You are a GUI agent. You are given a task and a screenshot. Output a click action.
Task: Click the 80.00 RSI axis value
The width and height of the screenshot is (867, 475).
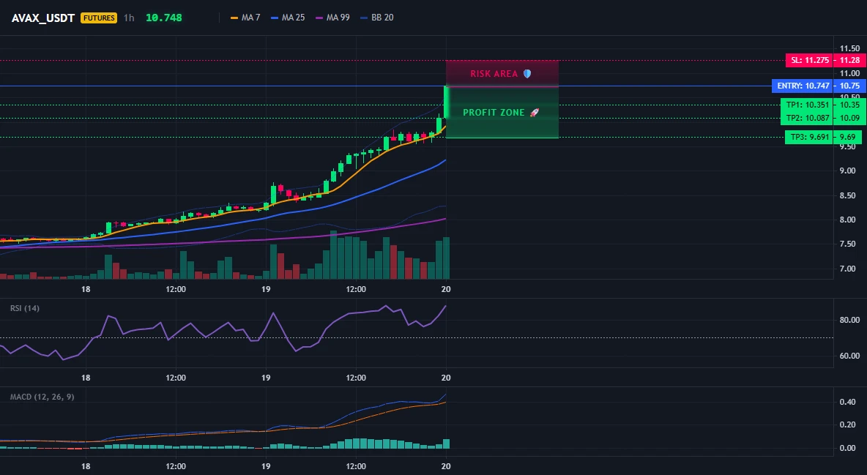[849, 320]
